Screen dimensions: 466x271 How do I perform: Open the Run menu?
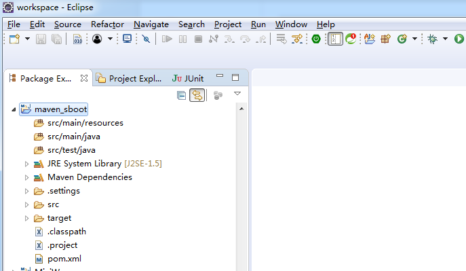point(258,24)
